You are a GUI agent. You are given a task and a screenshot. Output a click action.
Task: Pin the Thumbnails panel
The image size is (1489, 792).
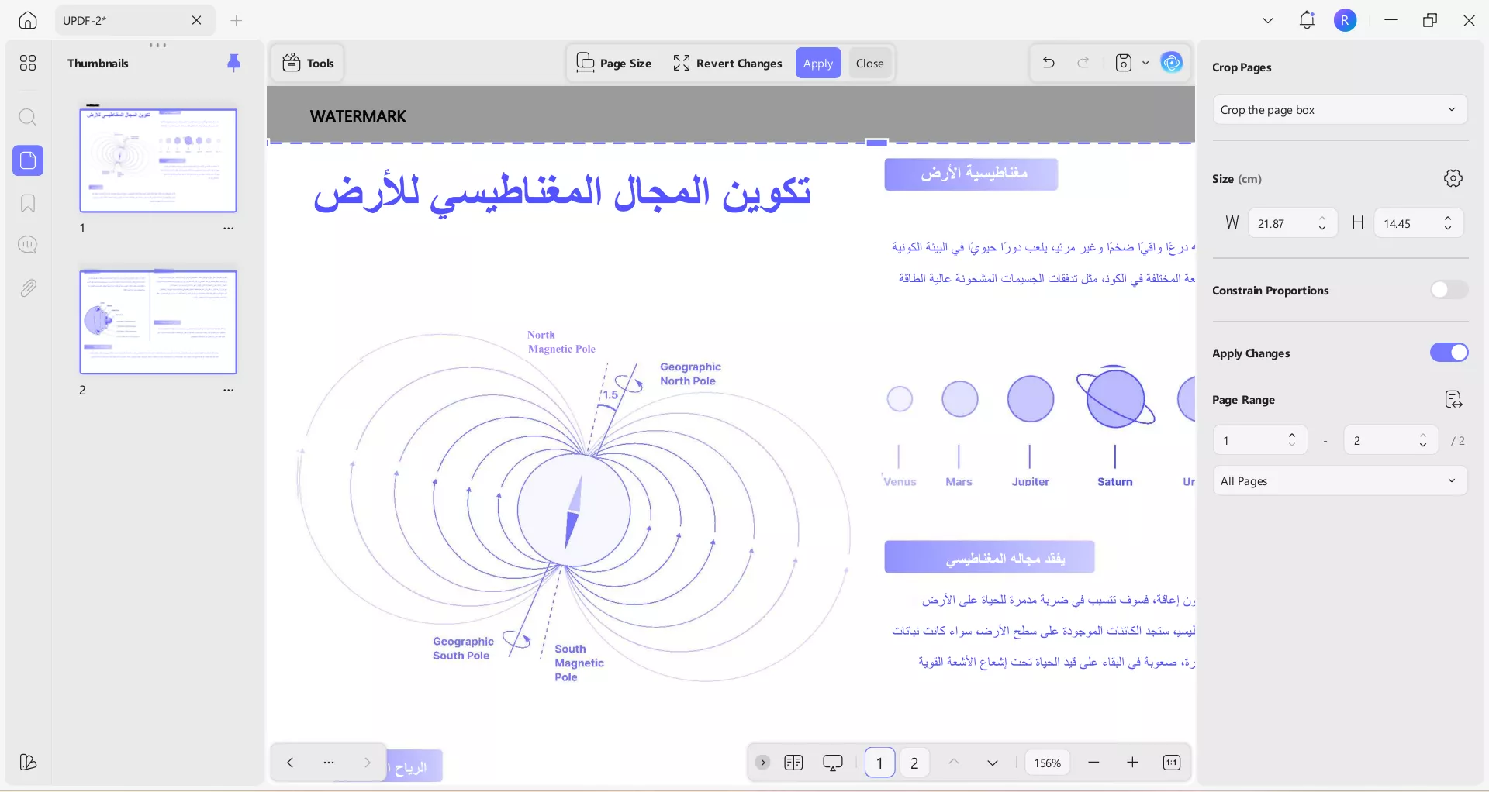pos(233,63)
